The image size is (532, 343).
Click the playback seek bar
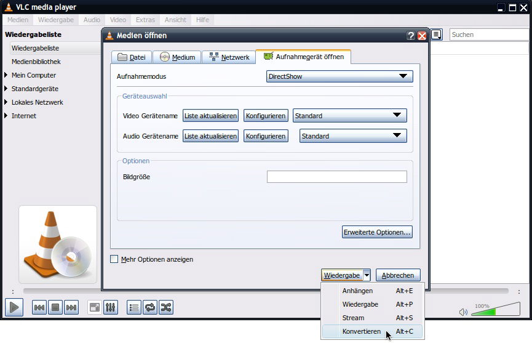click(266, 291)
